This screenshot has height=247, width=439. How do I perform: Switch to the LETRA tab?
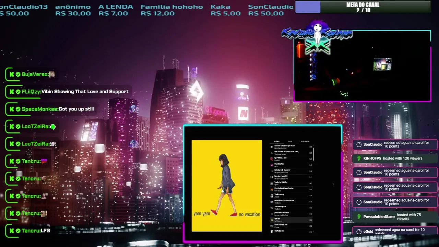point(290,141)
